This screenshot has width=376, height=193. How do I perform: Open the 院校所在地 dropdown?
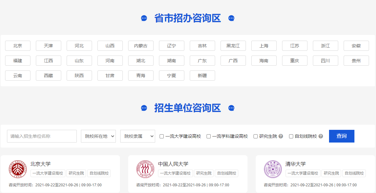tap(98, 136)
